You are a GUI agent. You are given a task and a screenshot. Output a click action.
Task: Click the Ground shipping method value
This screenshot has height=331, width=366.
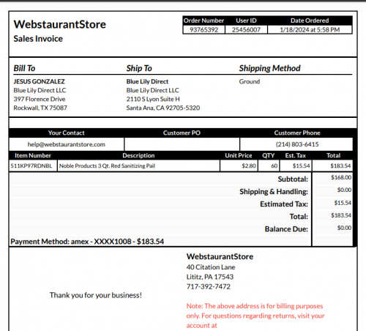tap(250, 81)
